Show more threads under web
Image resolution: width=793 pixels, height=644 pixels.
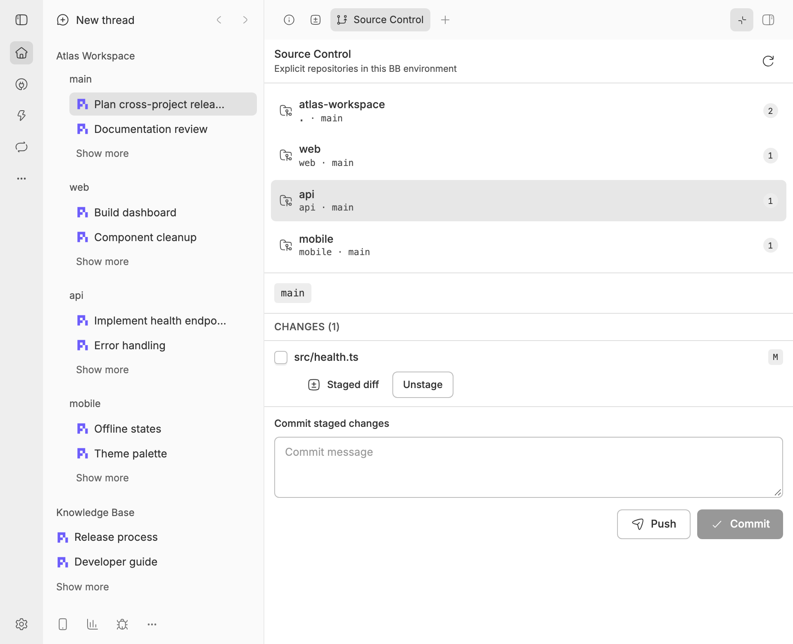tap(102, 262)
